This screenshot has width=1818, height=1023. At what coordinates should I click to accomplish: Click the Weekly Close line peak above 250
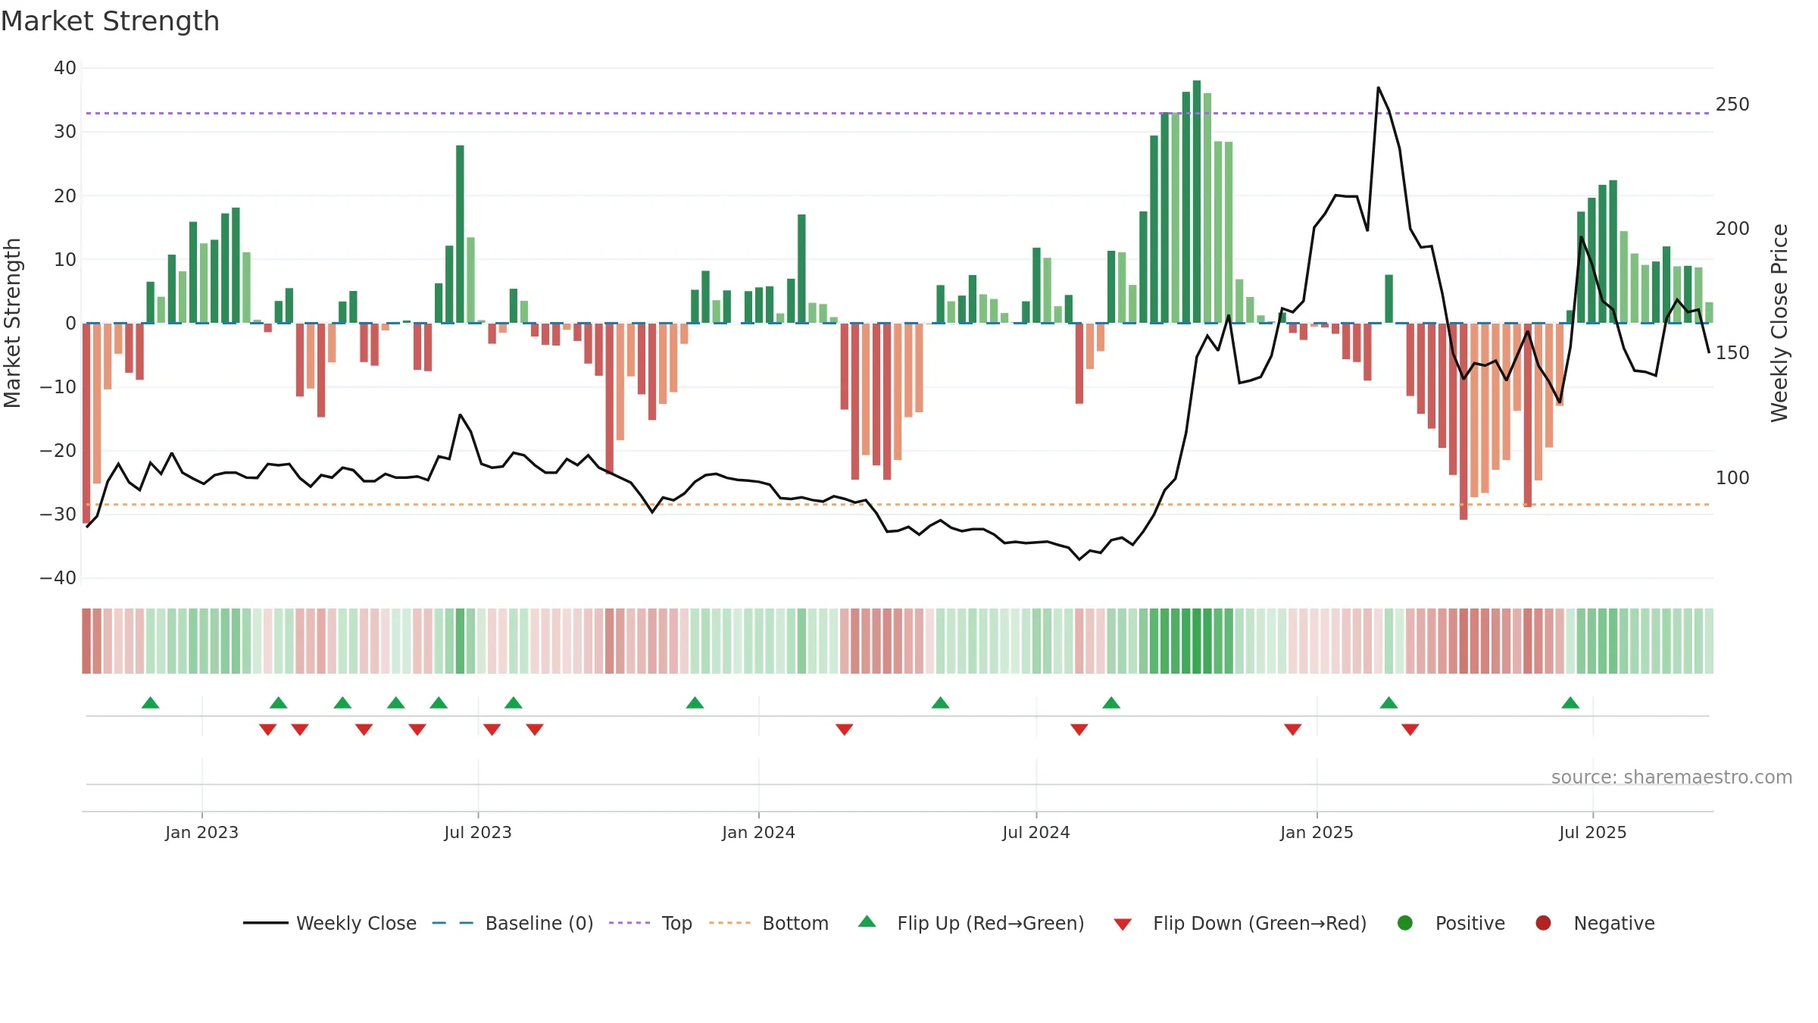tap(1379, 88)
